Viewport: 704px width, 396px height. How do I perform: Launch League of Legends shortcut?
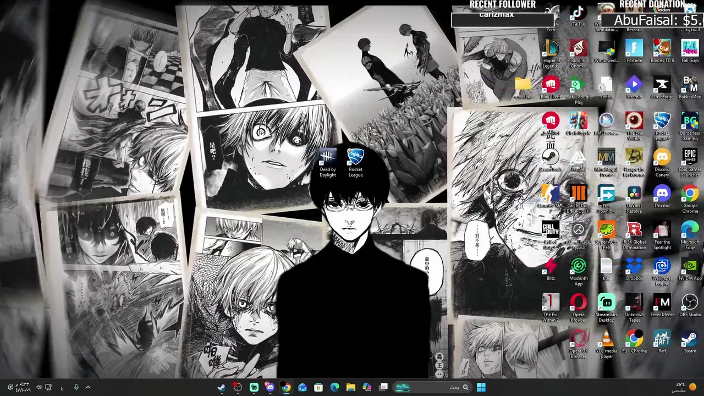pyautogui.click(x=551, y=53)
